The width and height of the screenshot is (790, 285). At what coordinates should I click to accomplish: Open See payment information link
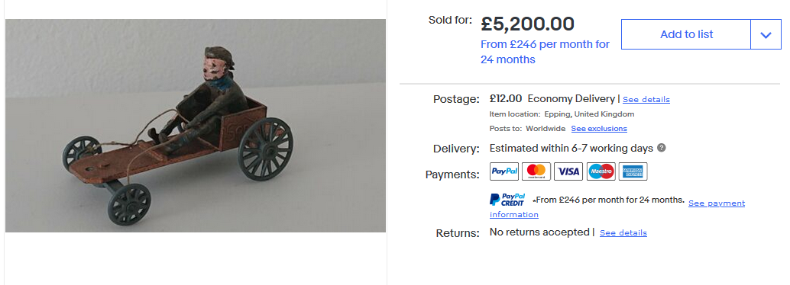tap(617, 209)
